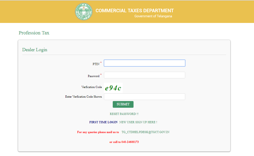Viewport: 254px width, 156px height.
Task: Click the Government of Telangana emblem logo
Action: (84, 11)
